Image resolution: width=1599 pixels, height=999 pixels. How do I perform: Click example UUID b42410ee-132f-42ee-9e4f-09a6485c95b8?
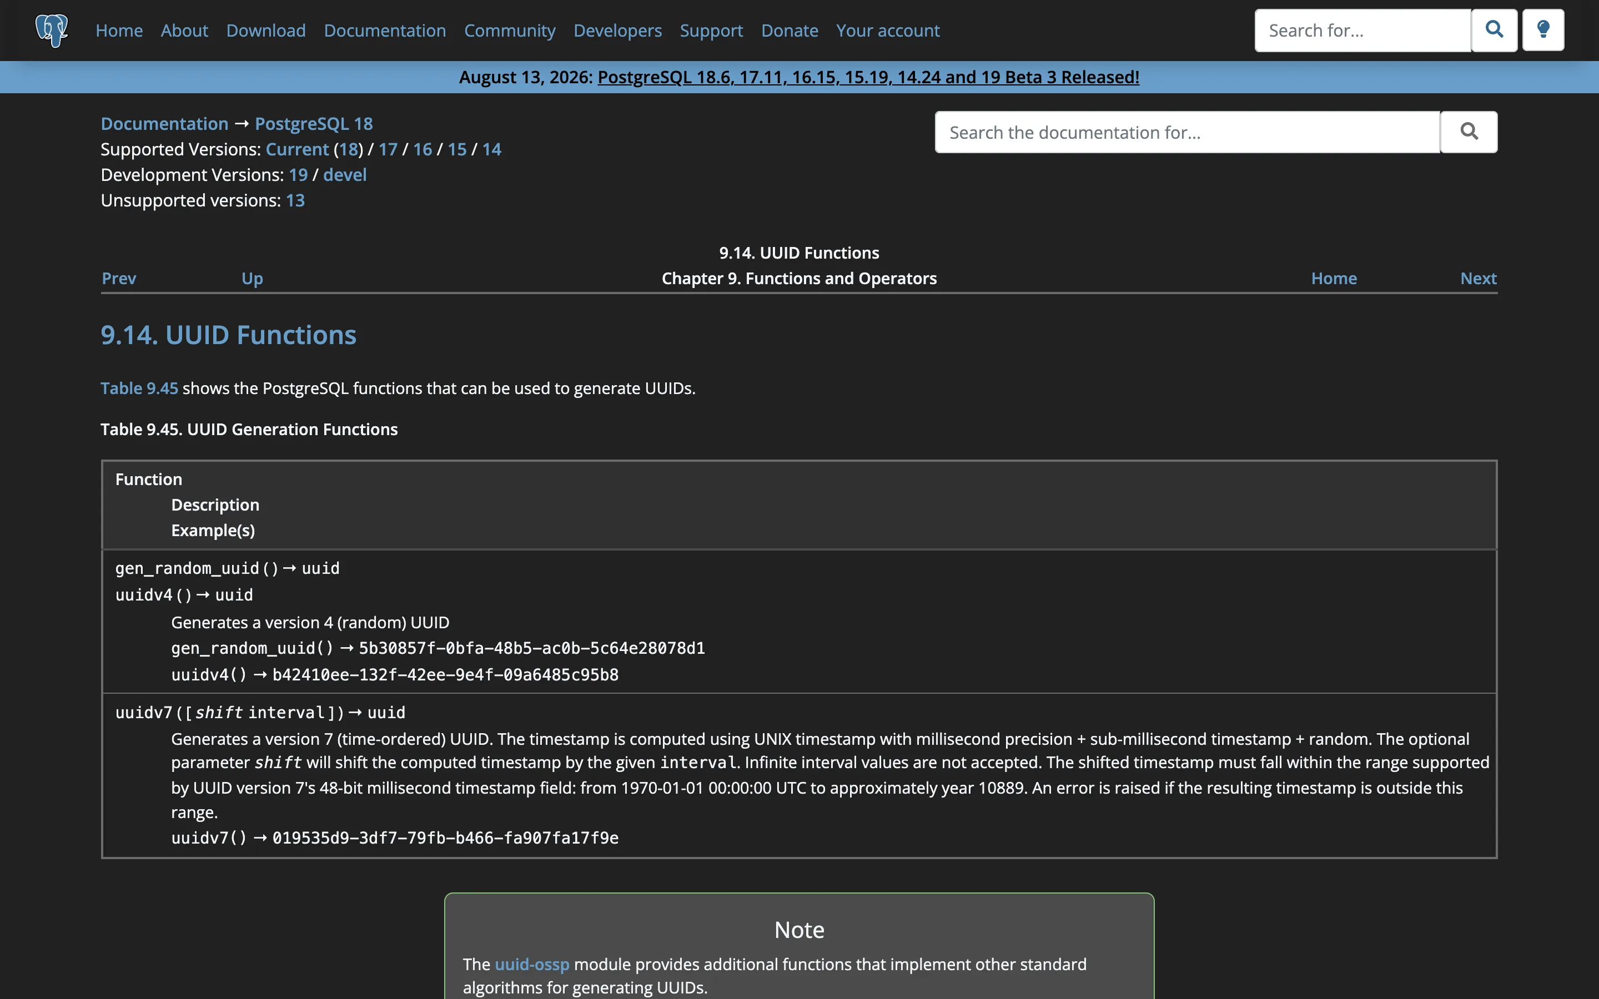(445, 674)
